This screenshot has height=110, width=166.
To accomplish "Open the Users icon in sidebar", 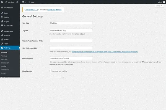I will click(x=2, y=40).
